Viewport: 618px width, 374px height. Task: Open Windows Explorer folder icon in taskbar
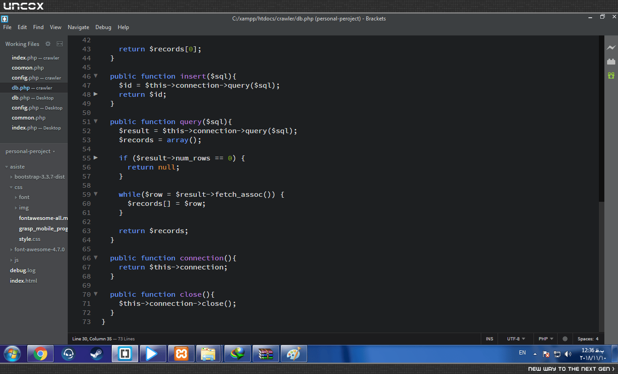[x=208, y=354]
